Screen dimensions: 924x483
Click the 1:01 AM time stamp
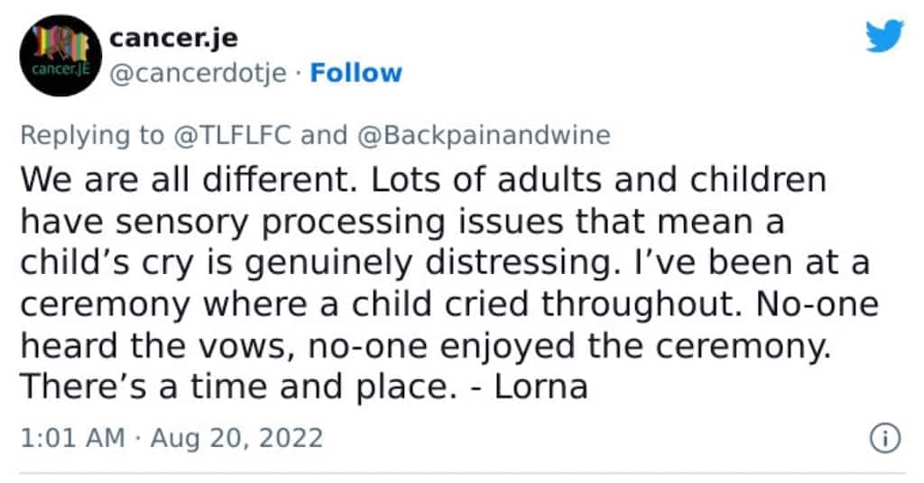[x=73, y=438]
